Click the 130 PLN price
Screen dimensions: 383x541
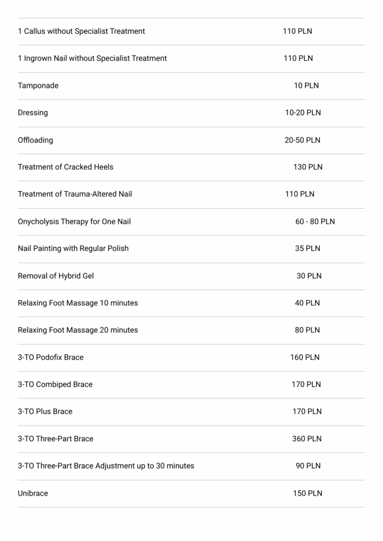coord(307,167)
